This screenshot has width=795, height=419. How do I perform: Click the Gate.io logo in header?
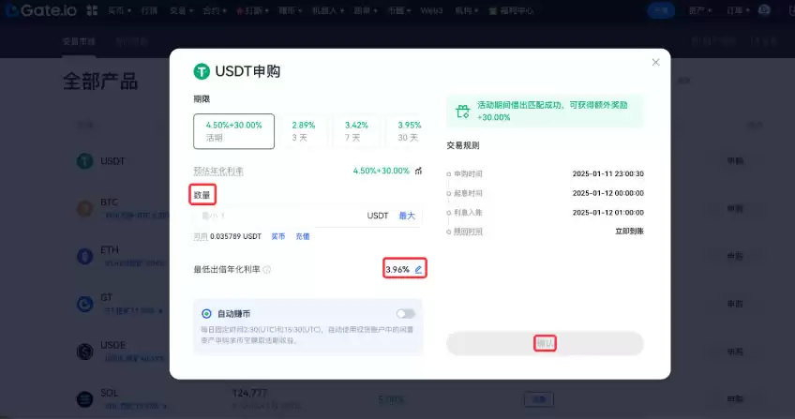point(42,10)
